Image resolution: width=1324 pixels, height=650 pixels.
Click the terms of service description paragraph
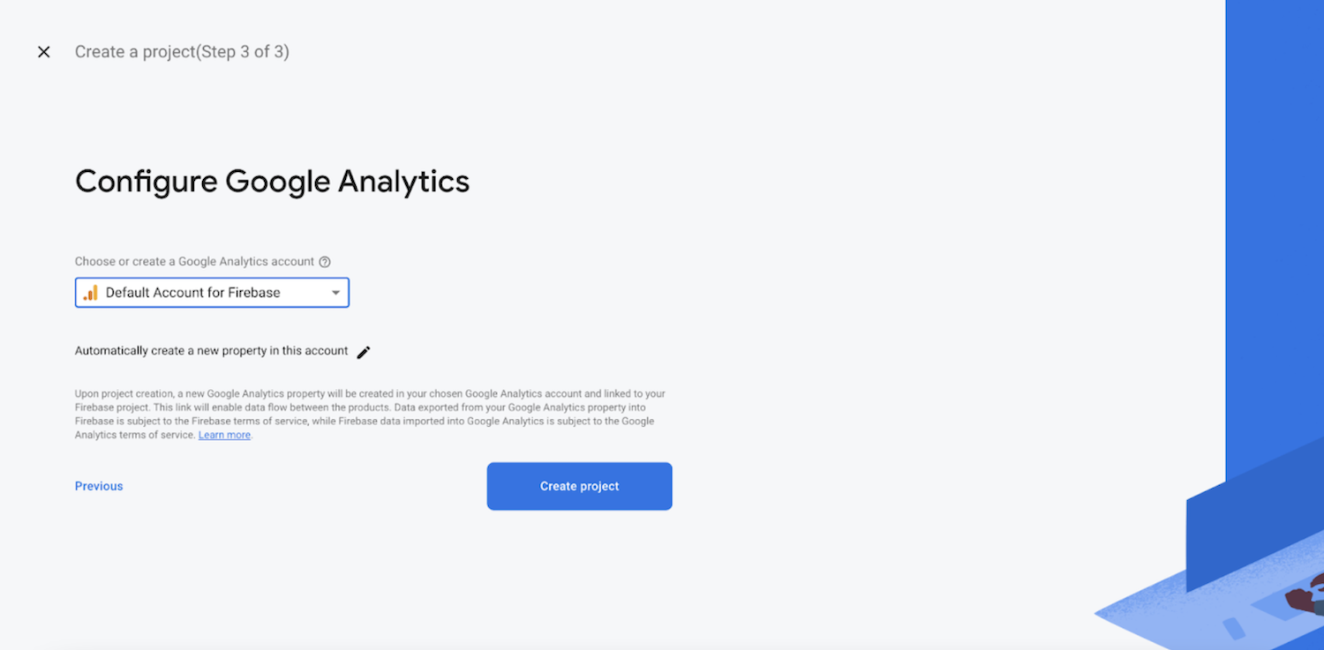click(370, 415)
